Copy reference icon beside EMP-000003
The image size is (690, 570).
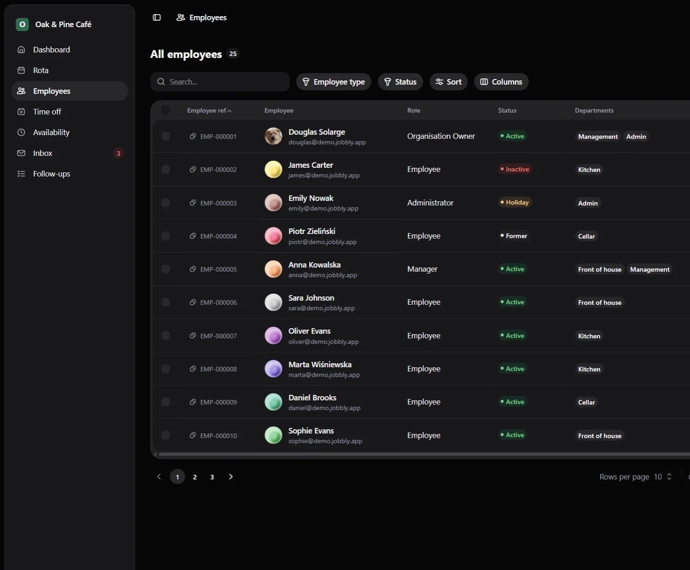point(193,203)
